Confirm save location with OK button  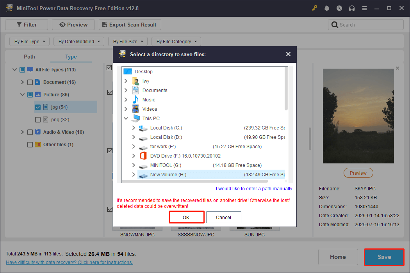click(x=186, y=217)
